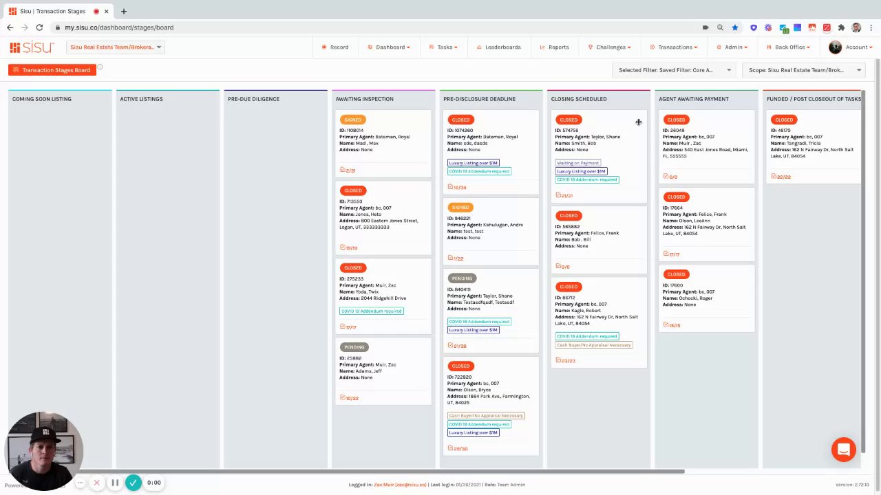Click Pending status on card 840419
The width and height of the screenshot is (881, 495).
462,278
